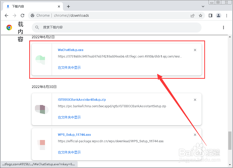Open the iGTBBOCBankAssistantSetup.zip file link

coord(82,99)
